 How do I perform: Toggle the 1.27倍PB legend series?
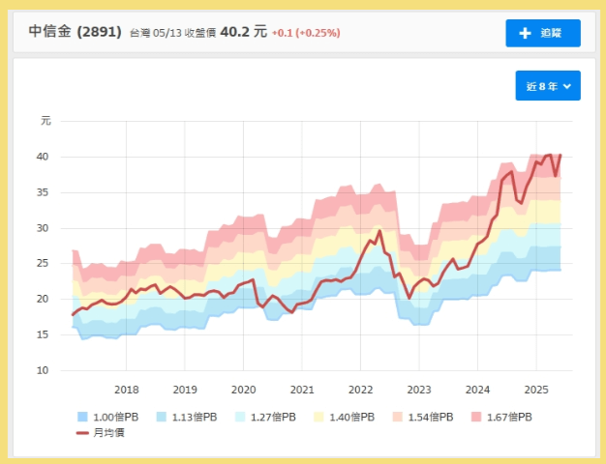265,417
